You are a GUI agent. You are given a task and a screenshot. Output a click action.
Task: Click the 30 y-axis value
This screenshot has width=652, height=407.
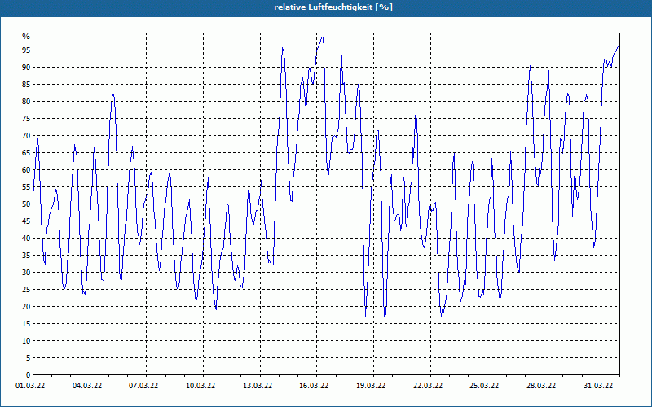(x=26, y=273)
